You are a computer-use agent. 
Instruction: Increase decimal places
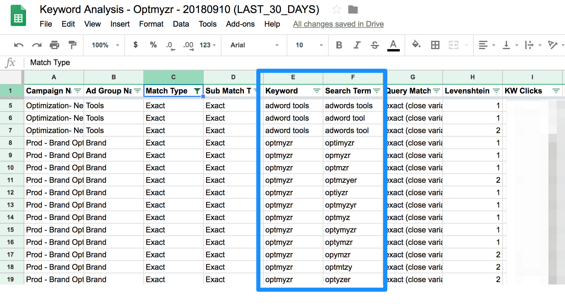click(188, 45)
